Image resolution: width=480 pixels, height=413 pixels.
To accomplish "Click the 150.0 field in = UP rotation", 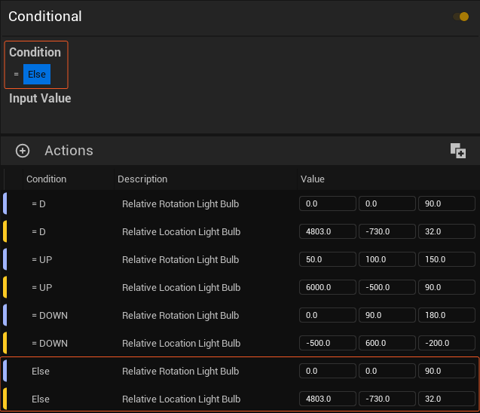I will coord(446,260).
